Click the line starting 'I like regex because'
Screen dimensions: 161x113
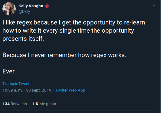[x=74, y=22]
